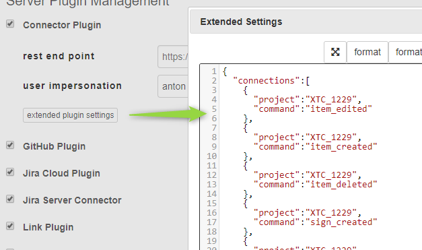The image size is (422, 250).
Task: Toggle the GitHub Plugin checkbox
Action: (10, 145)
